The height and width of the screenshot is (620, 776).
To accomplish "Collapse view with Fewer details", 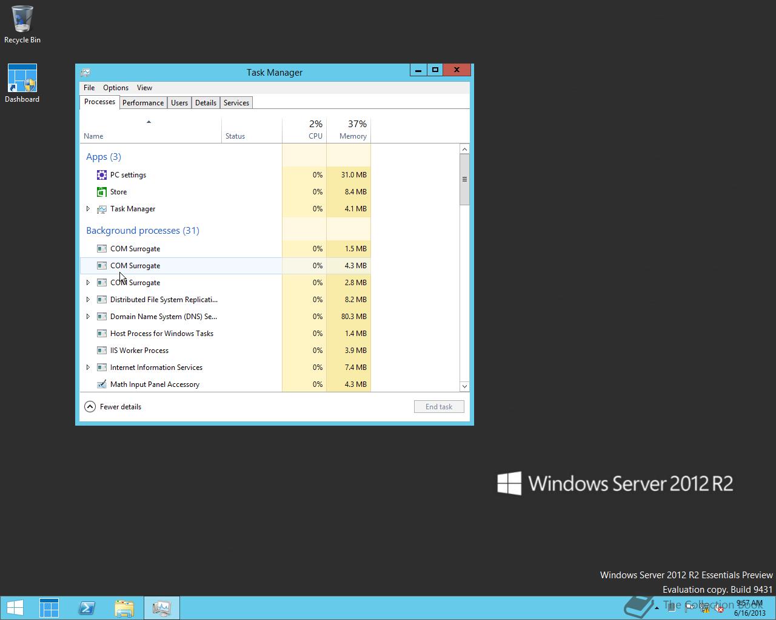I will (113, 407).
